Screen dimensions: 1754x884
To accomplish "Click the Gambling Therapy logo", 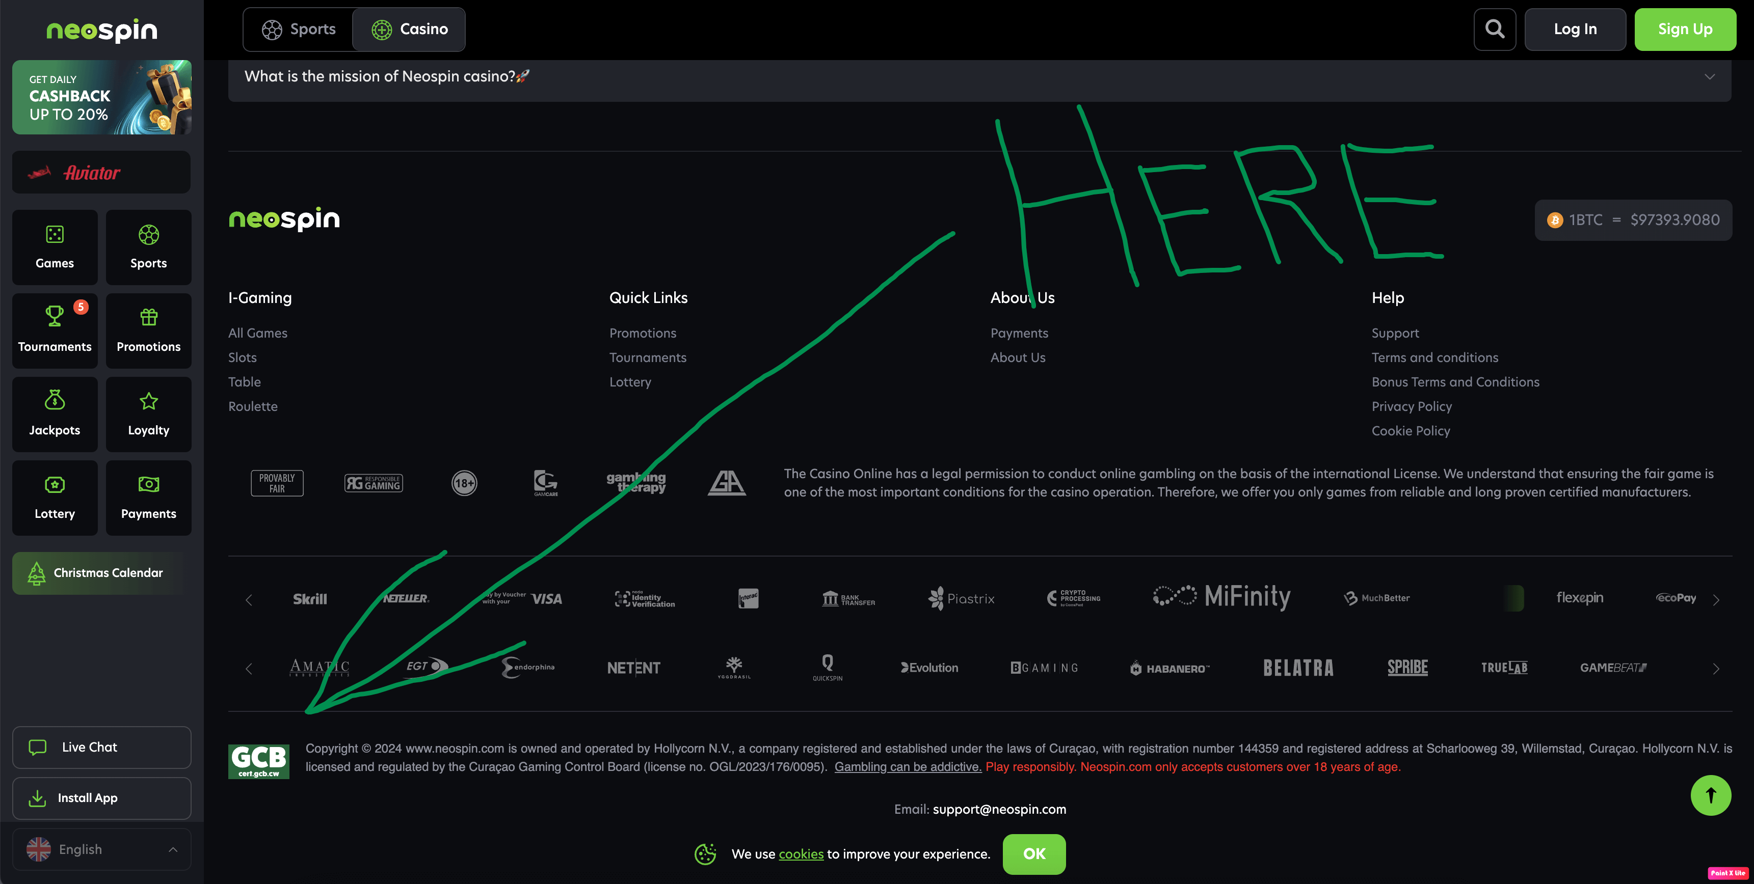I will click(x=636, y=483).
